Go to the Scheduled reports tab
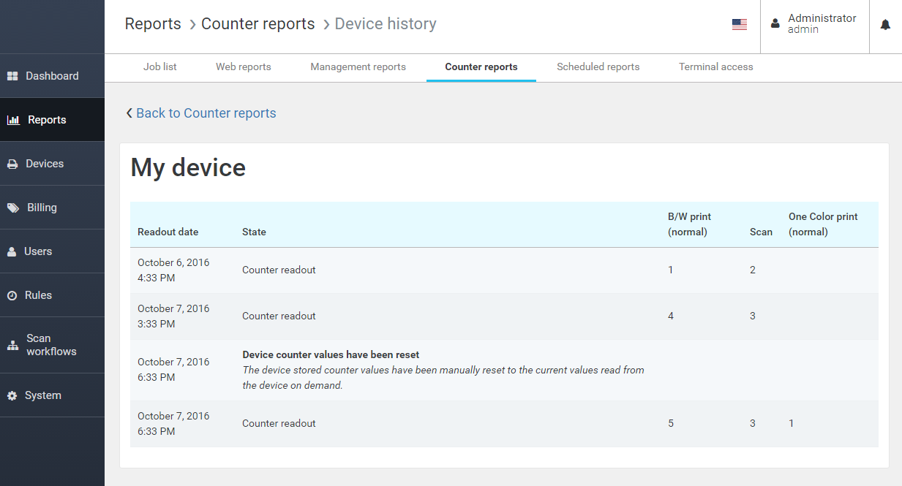Image resolution: width=902 pixels, height=486 pixels. (598, 67)
